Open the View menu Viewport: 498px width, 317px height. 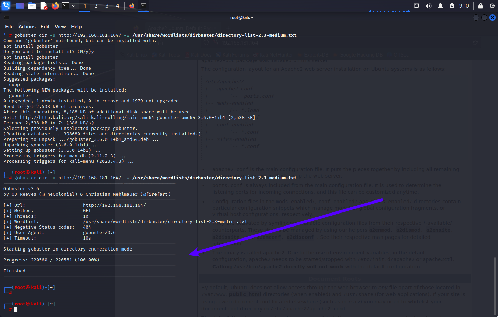pyautogui.click(x=60, y=27)
